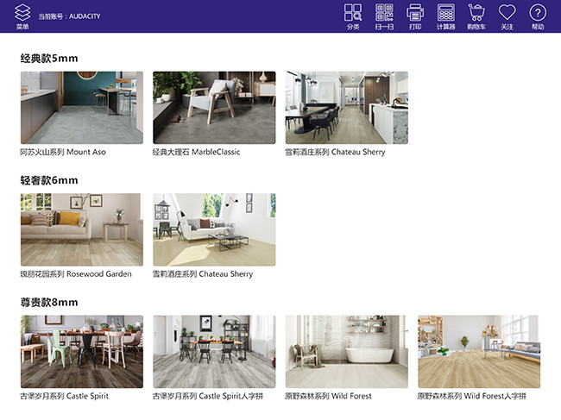
Task: Select the Rosewood Garden living room image
Action: point(82,229)
